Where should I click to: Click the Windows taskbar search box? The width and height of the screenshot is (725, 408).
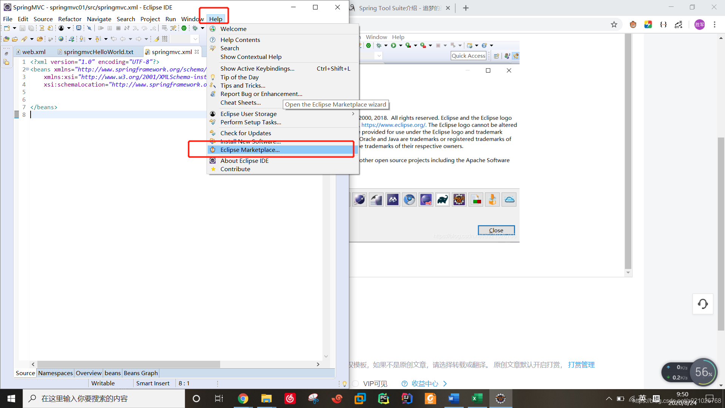pos(104,399)
